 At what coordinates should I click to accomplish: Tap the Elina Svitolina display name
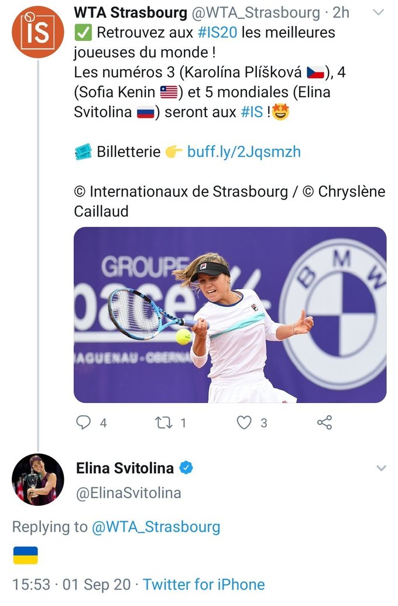click(125, 468)
